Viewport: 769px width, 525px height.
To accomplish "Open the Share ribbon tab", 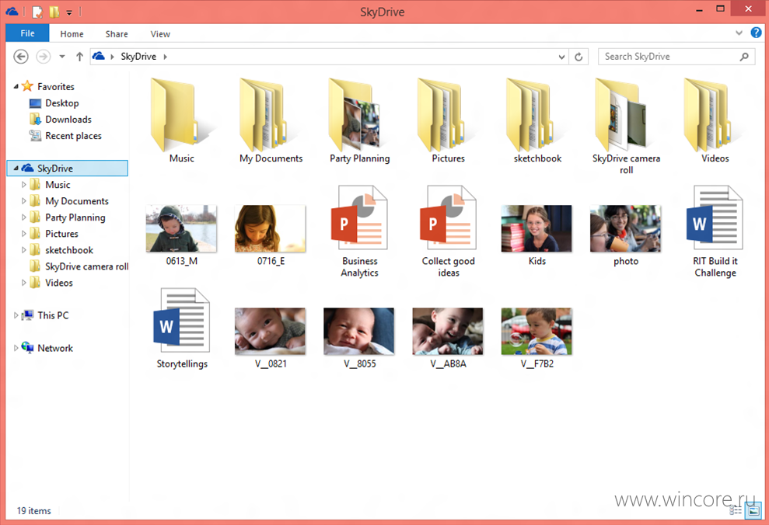I will click(x=117, y=34).
